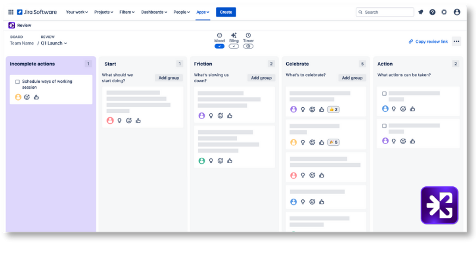476x256 pixels.
Task: Open the settings gear icon
Action: (x=444, y=12)
